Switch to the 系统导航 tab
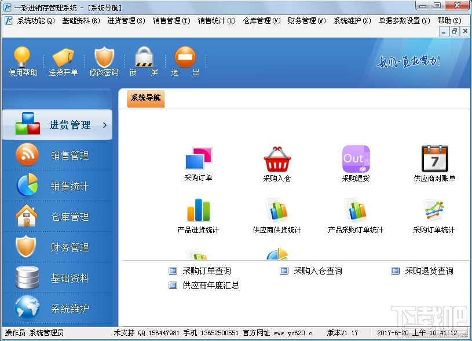 146,98
